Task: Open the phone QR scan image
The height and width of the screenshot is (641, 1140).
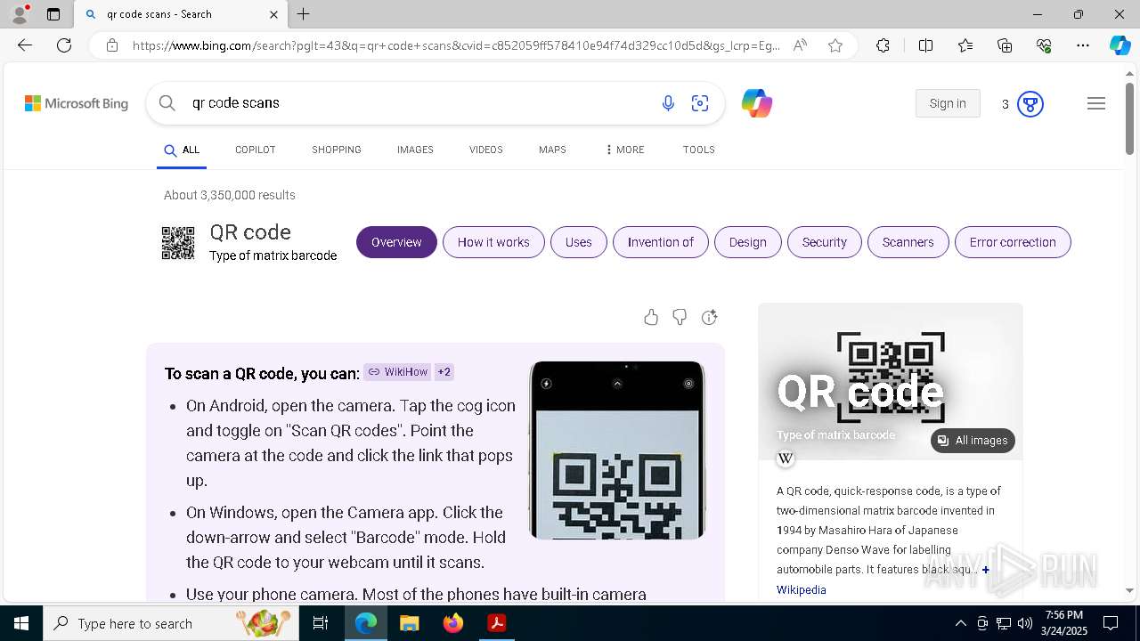Action: 617,450
